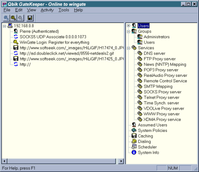The width and height of the screenshot is (199, 172).
Task: Click the NUM indicator in the status bar
Action: tap(173, 168)
